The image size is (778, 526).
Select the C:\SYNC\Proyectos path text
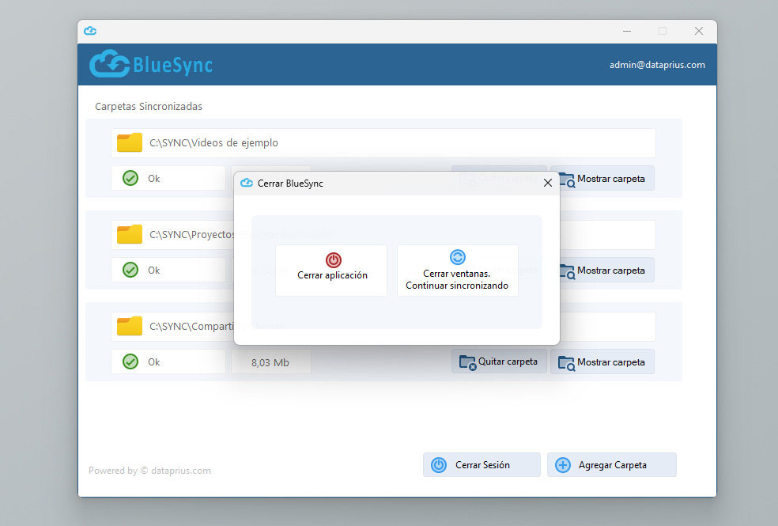tap(192, 235)
